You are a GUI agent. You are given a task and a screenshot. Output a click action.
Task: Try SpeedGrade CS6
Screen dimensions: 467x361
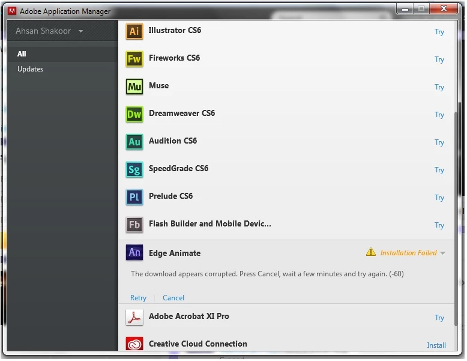click(x=439, y=170)
